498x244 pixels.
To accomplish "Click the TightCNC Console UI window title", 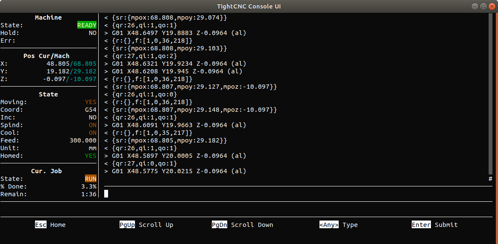I will click(249, 6).
